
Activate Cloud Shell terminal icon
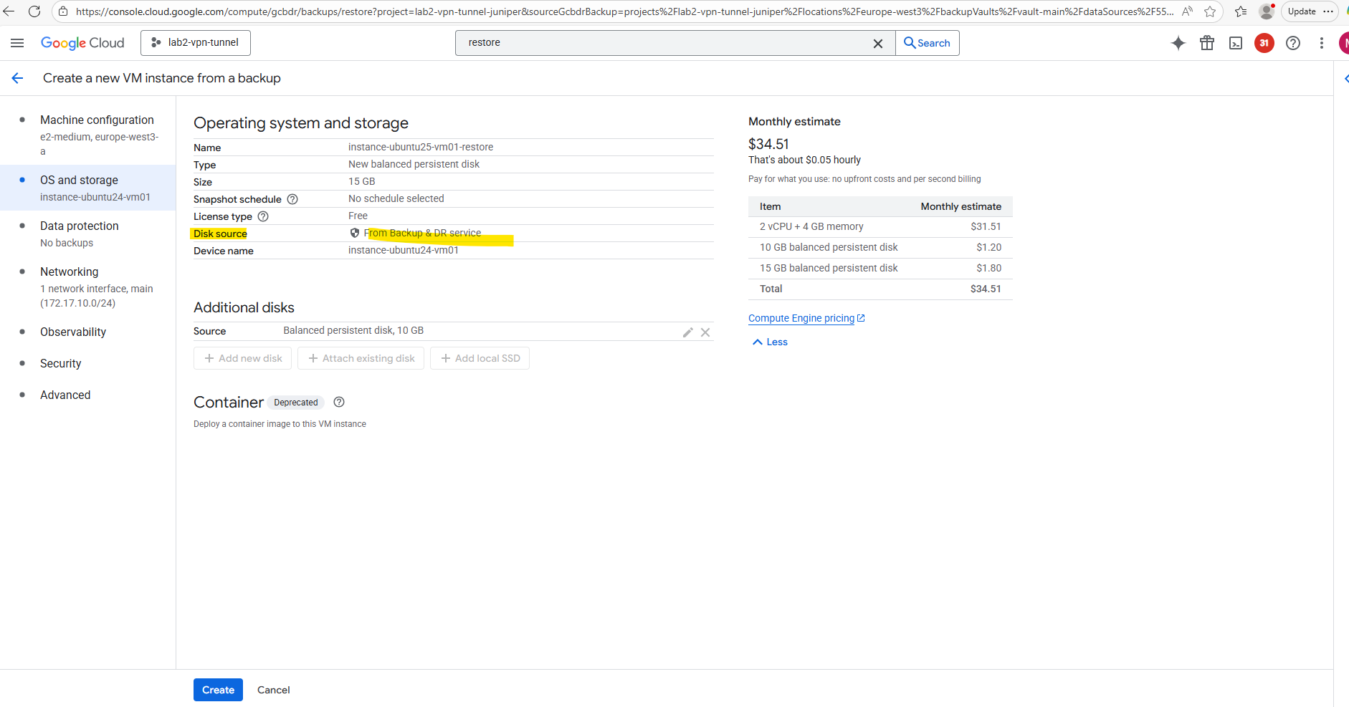pos(1236,43)
